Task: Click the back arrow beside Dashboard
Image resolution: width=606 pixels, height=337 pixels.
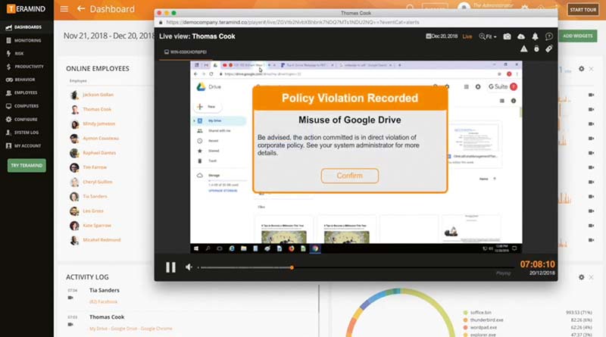Action: [x=81, y=8]
